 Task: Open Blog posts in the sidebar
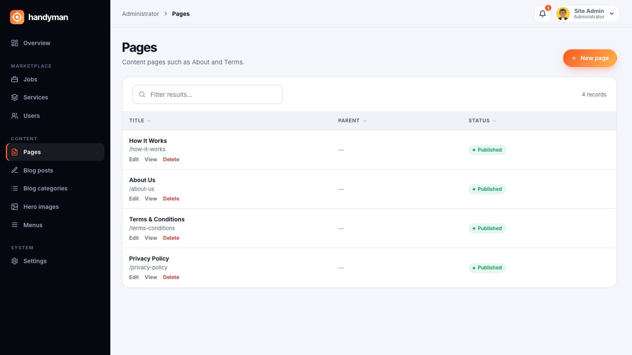38,170
